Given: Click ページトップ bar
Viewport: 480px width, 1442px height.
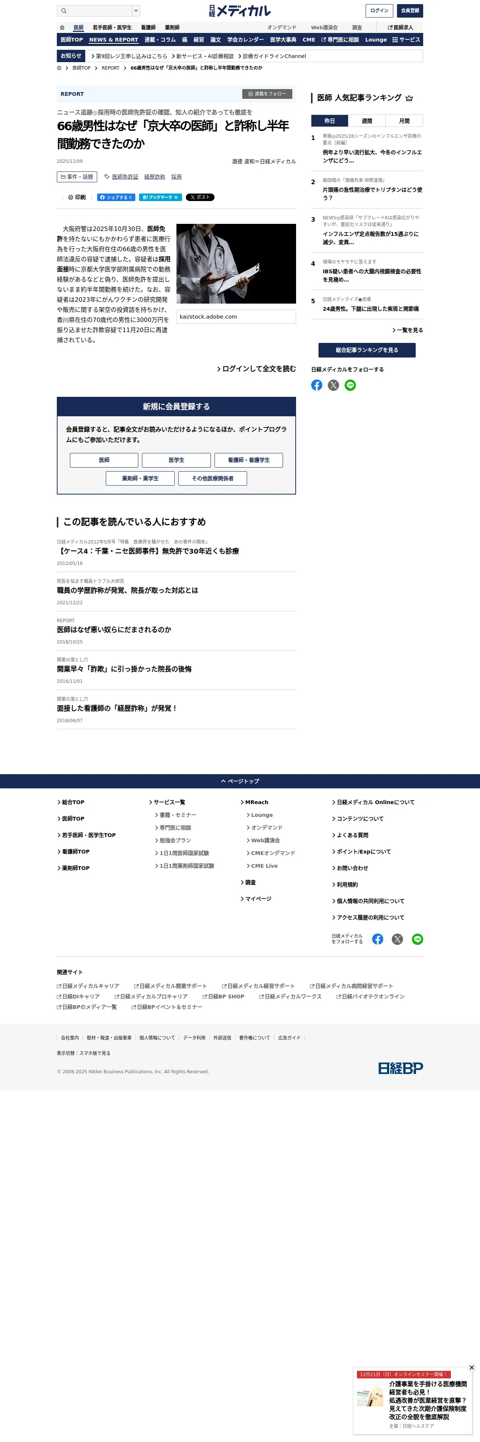Looking at the screenshot, I should pyautogui.click(x=240, y=781).
